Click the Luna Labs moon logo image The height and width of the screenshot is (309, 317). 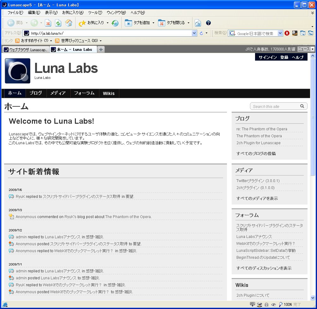pos(18,71)
